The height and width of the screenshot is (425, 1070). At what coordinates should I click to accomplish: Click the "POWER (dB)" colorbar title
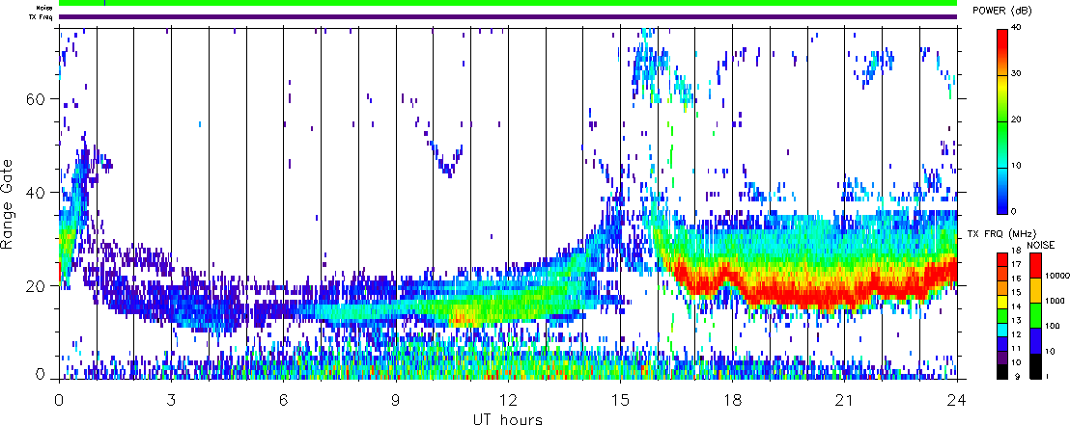(1001, 11)
